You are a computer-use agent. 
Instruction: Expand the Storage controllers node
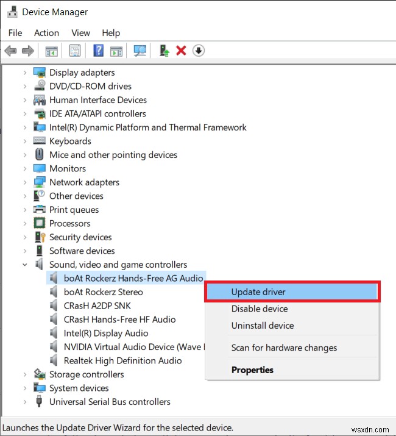pos(25,374)
